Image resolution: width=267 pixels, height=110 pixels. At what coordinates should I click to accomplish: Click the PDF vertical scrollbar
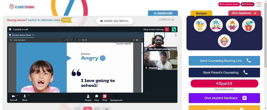pos(142,67)
